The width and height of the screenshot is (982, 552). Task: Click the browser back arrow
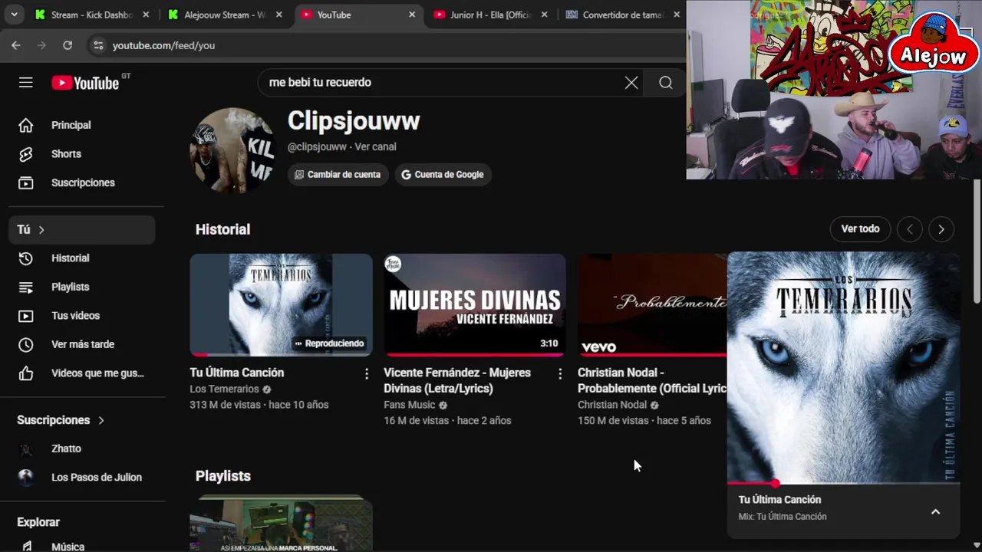pyautogui.click(x=16, y=45)
